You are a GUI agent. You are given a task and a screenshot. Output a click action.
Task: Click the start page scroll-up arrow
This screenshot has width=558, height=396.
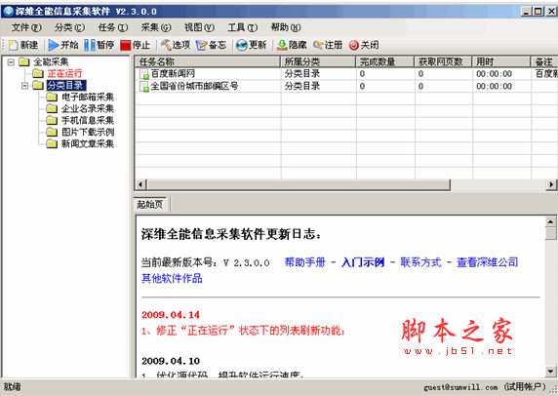tap(550, 221)
